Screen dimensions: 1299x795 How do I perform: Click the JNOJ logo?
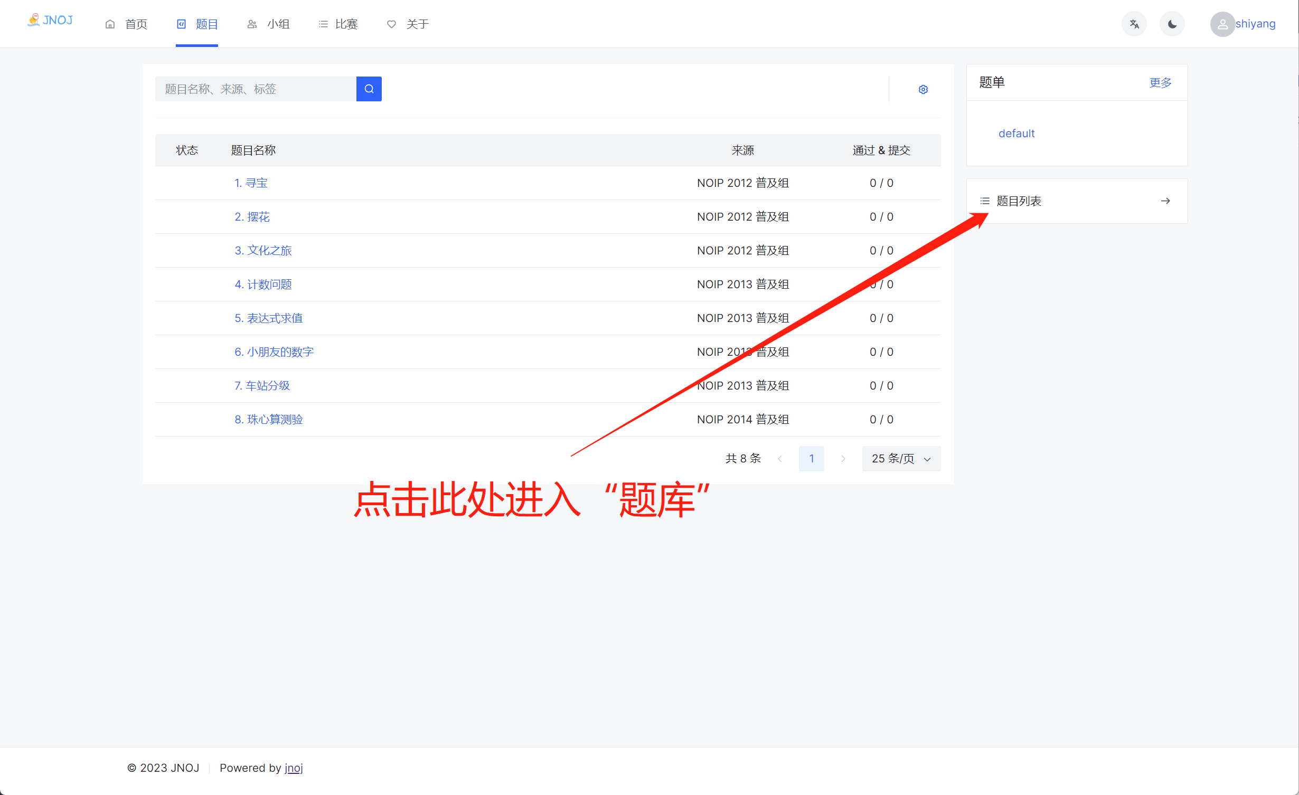point(50,21)
